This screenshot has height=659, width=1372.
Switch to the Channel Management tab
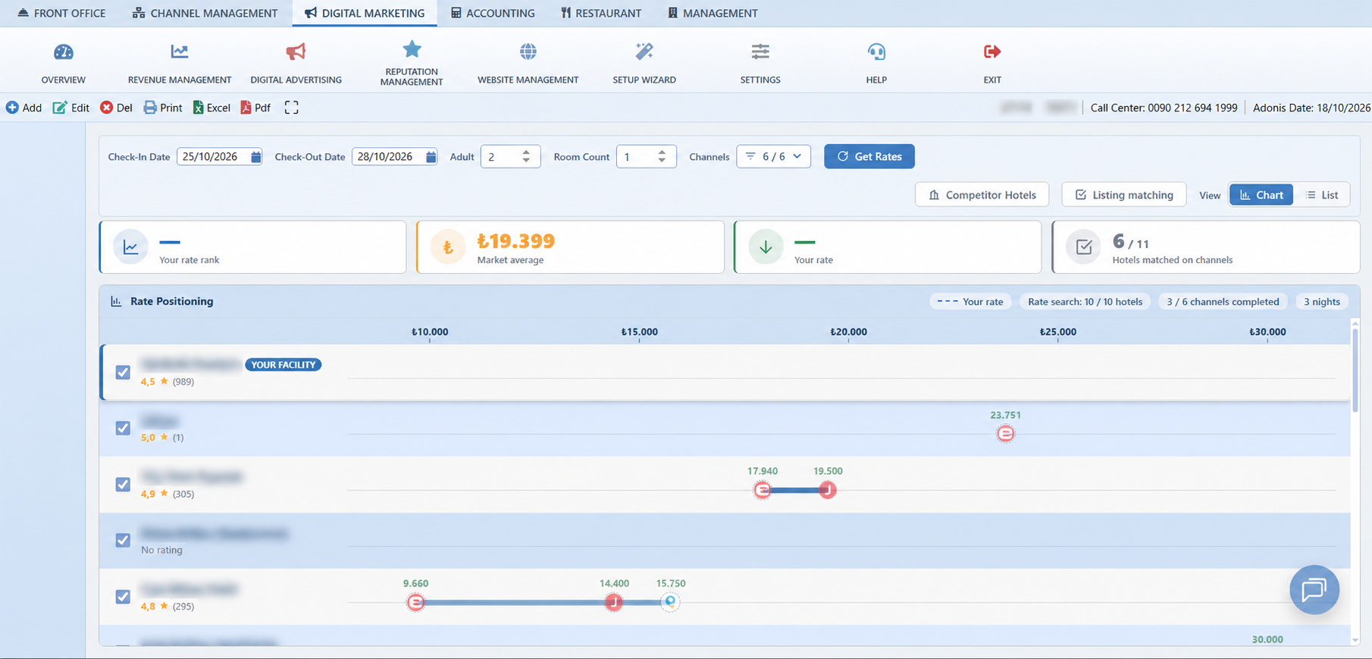coord(205,13)
